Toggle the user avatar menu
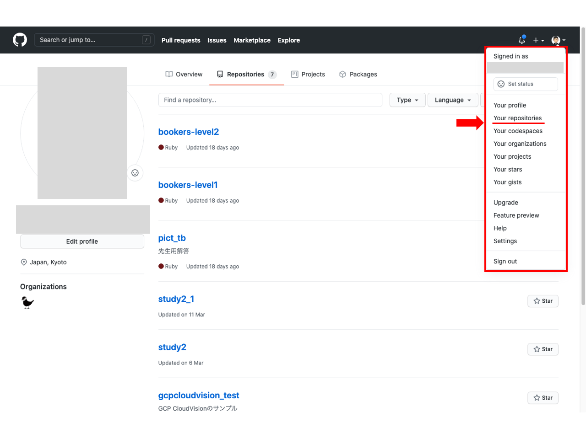The width and height of the screenshot is (586, 439). click(x=559, y=40)
